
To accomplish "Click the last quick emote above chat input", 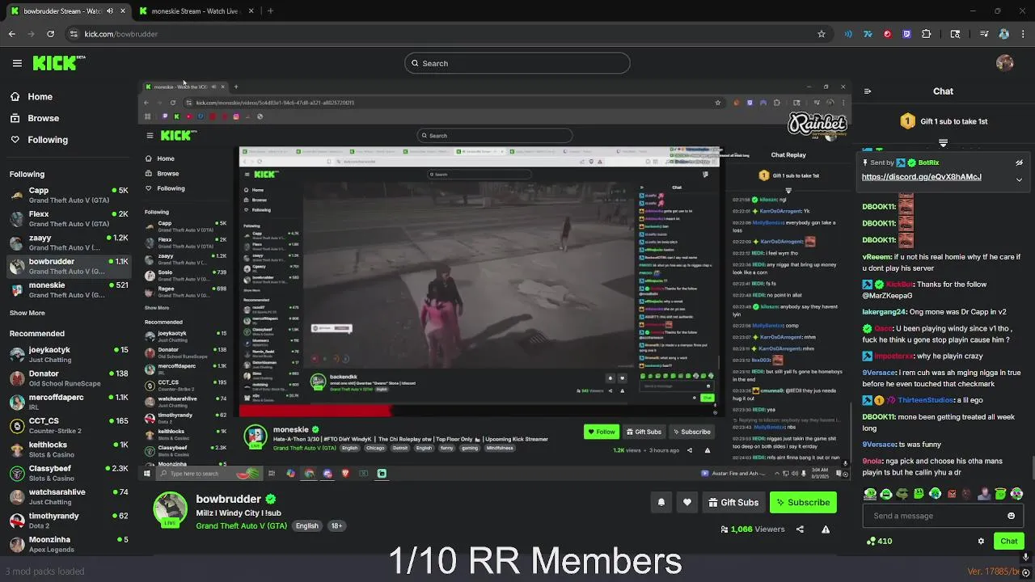I will point(1017,494).
